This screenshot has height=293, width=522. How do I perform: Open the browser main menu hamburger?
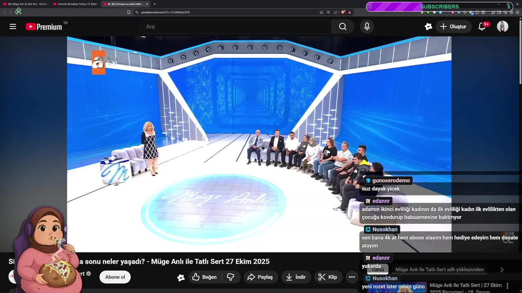518,12
